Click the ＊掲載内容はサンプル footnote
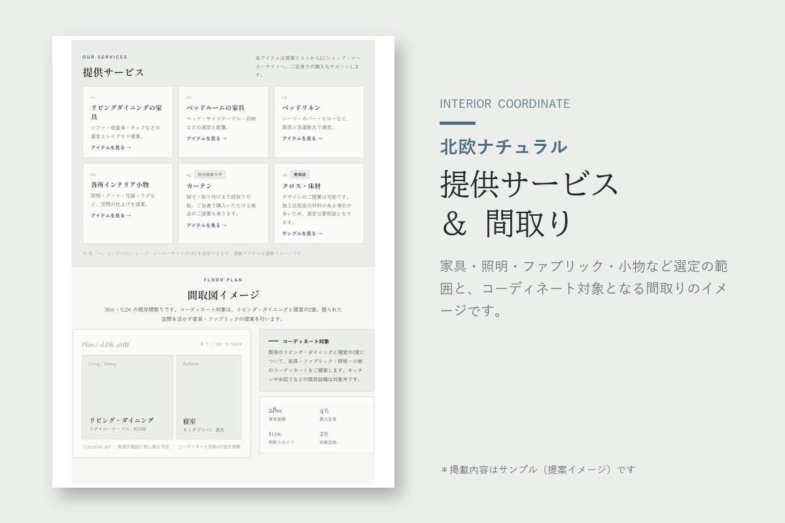Viewport: 785px width, 523px height. 538,469
